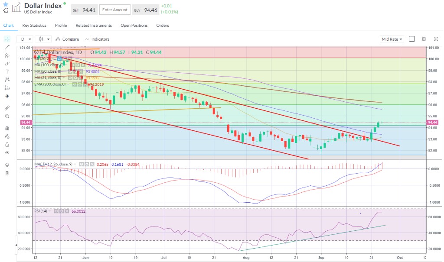The height and width of the screenshot is (262, 444).
Task: Open MA (100) settings gear
Action: [x=78, y=65]
